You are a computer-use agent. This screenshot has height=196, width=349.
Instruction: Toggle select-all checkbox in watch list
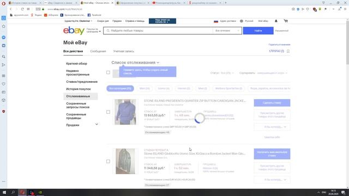click(x=108, y=72)
